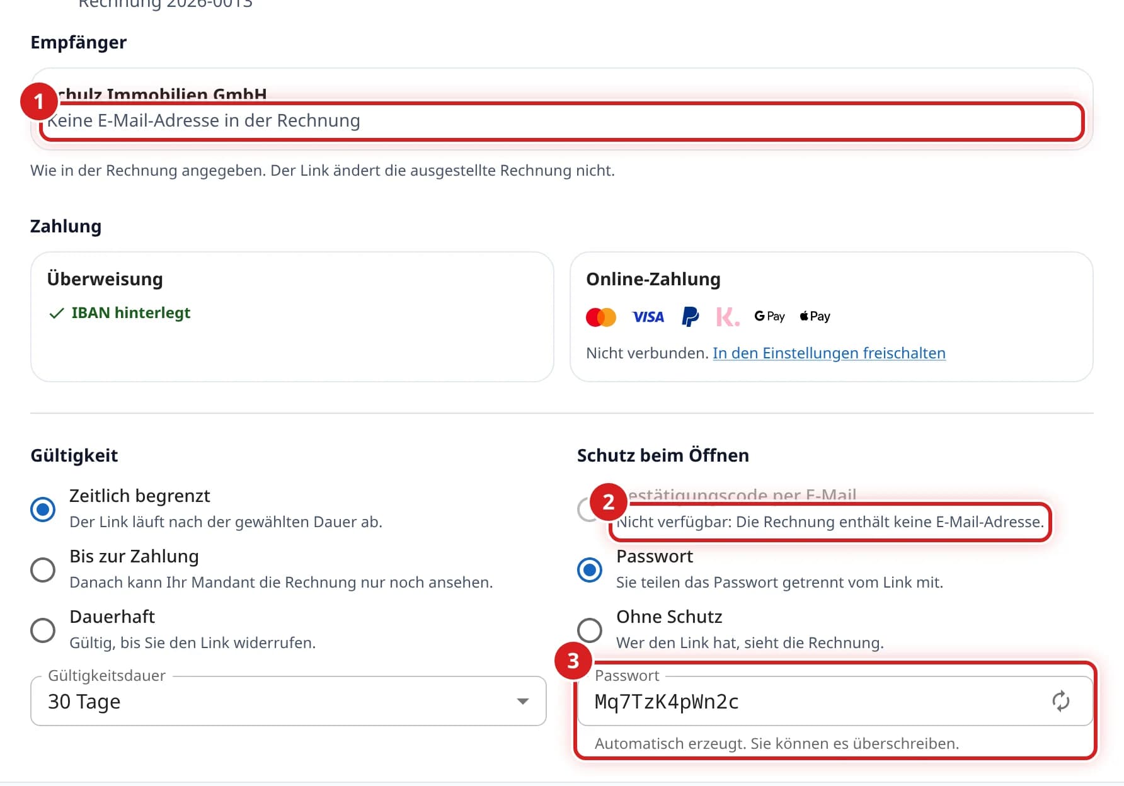Choose the Dauerhaft validity option
Image resolution: width=1124 pixels, height=786 pixels.
(x=43, y=630)
